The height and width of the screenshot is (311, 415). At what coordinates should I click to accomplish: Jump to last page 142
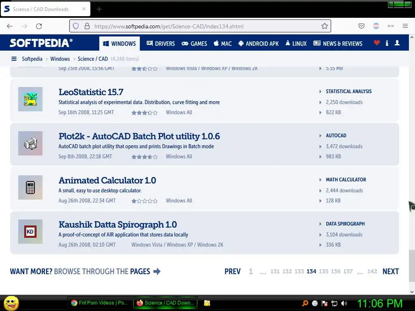coord(372,271)
